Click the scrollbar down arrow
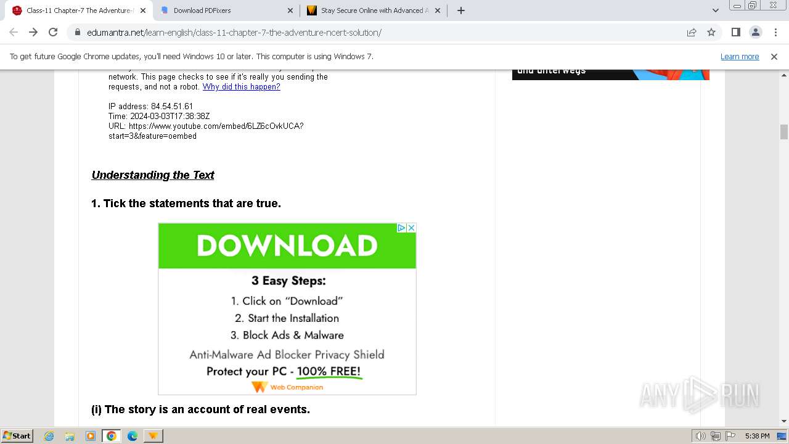This screenshot has width=789, height=444. pyautogui.click(x=784, y=421)
